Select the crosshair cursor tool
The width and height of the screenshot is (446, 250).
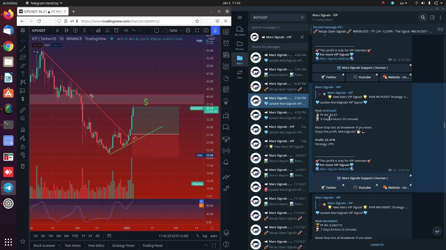pyautogui.click(x=23, y=41)
